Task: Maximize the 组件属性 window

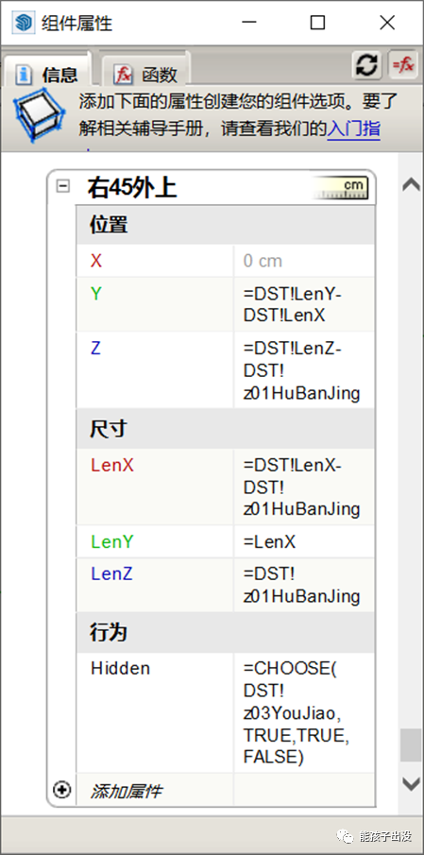Action: 317,23
